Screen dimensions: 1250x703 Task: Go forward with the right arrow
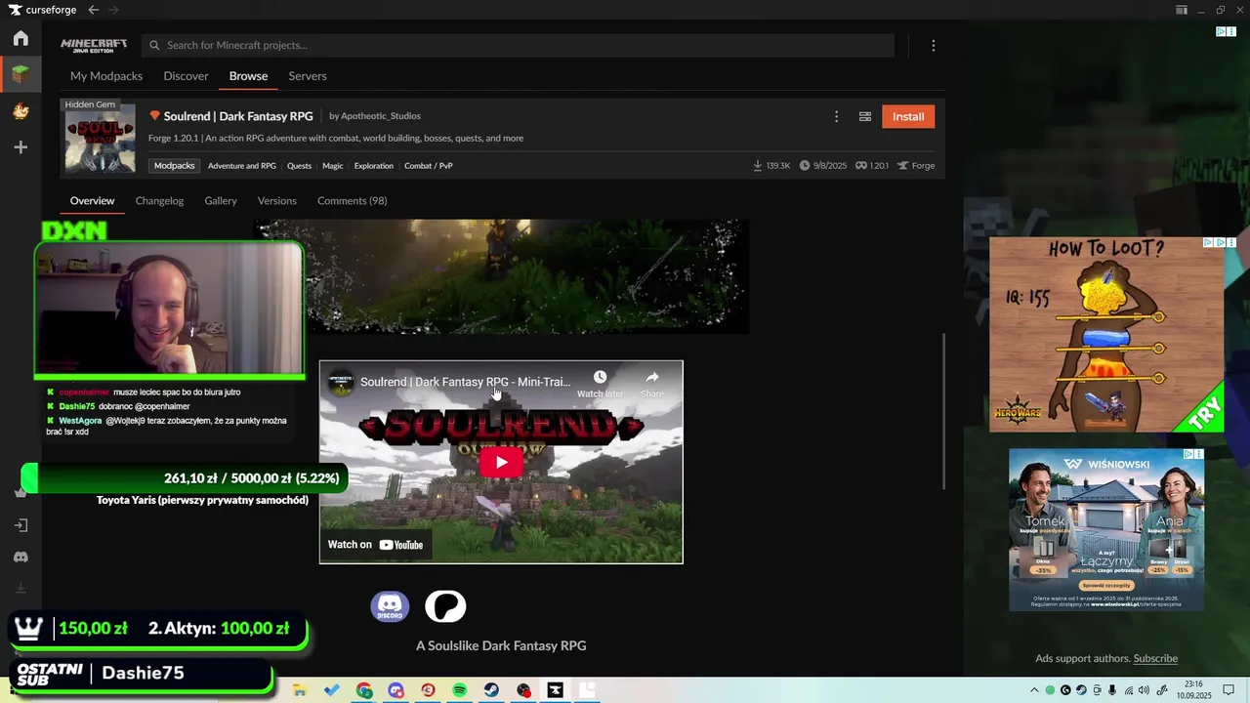click(113, 10)
